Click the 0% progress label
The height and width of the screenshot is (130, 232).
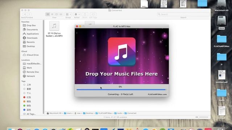click(120, 87)
